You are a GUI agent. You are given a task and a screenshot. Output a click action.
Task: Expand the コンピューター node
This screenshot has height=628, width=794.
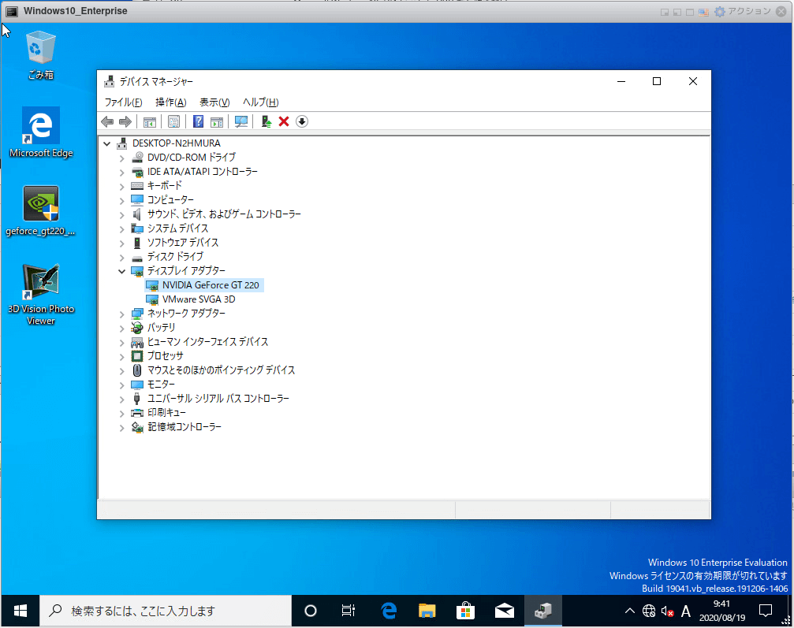pyautogui.click(x=121, y=200)
